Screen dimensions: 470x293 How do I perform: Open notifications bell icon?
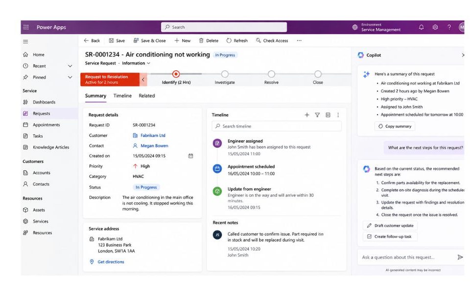tap(421, 27)
